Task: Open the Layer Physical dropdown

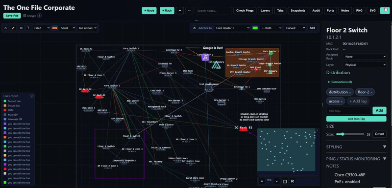Action: coord(365,65)
